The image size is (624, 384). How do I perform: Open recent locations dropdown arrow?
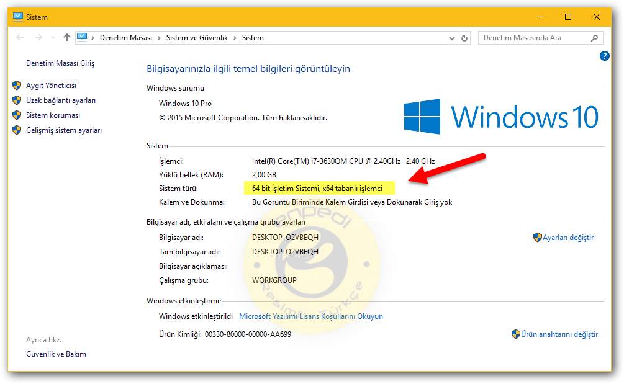point(53,38)
